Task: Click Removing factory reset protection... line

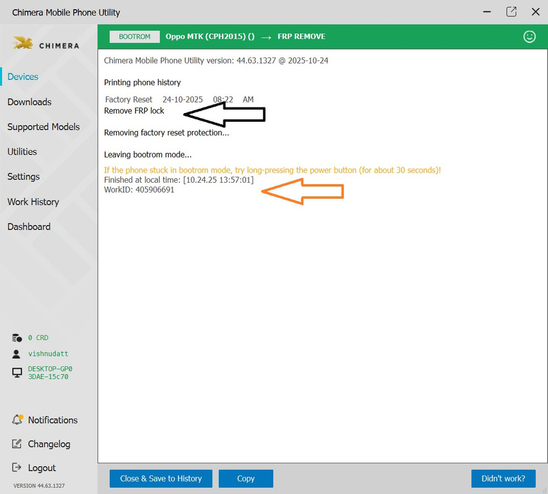Action: point(167,133)
